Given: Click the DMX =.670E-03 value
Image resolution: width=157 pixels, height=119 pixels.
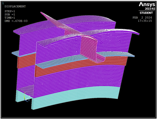Looking at the screenshot, I should (16, 21).
